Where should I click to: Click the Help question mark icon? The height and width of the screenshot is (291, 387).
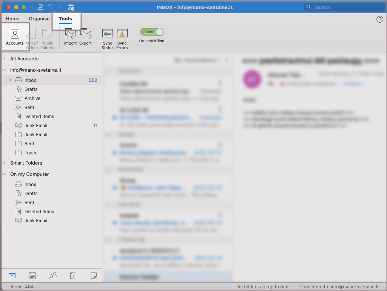(x=380, y=19)
